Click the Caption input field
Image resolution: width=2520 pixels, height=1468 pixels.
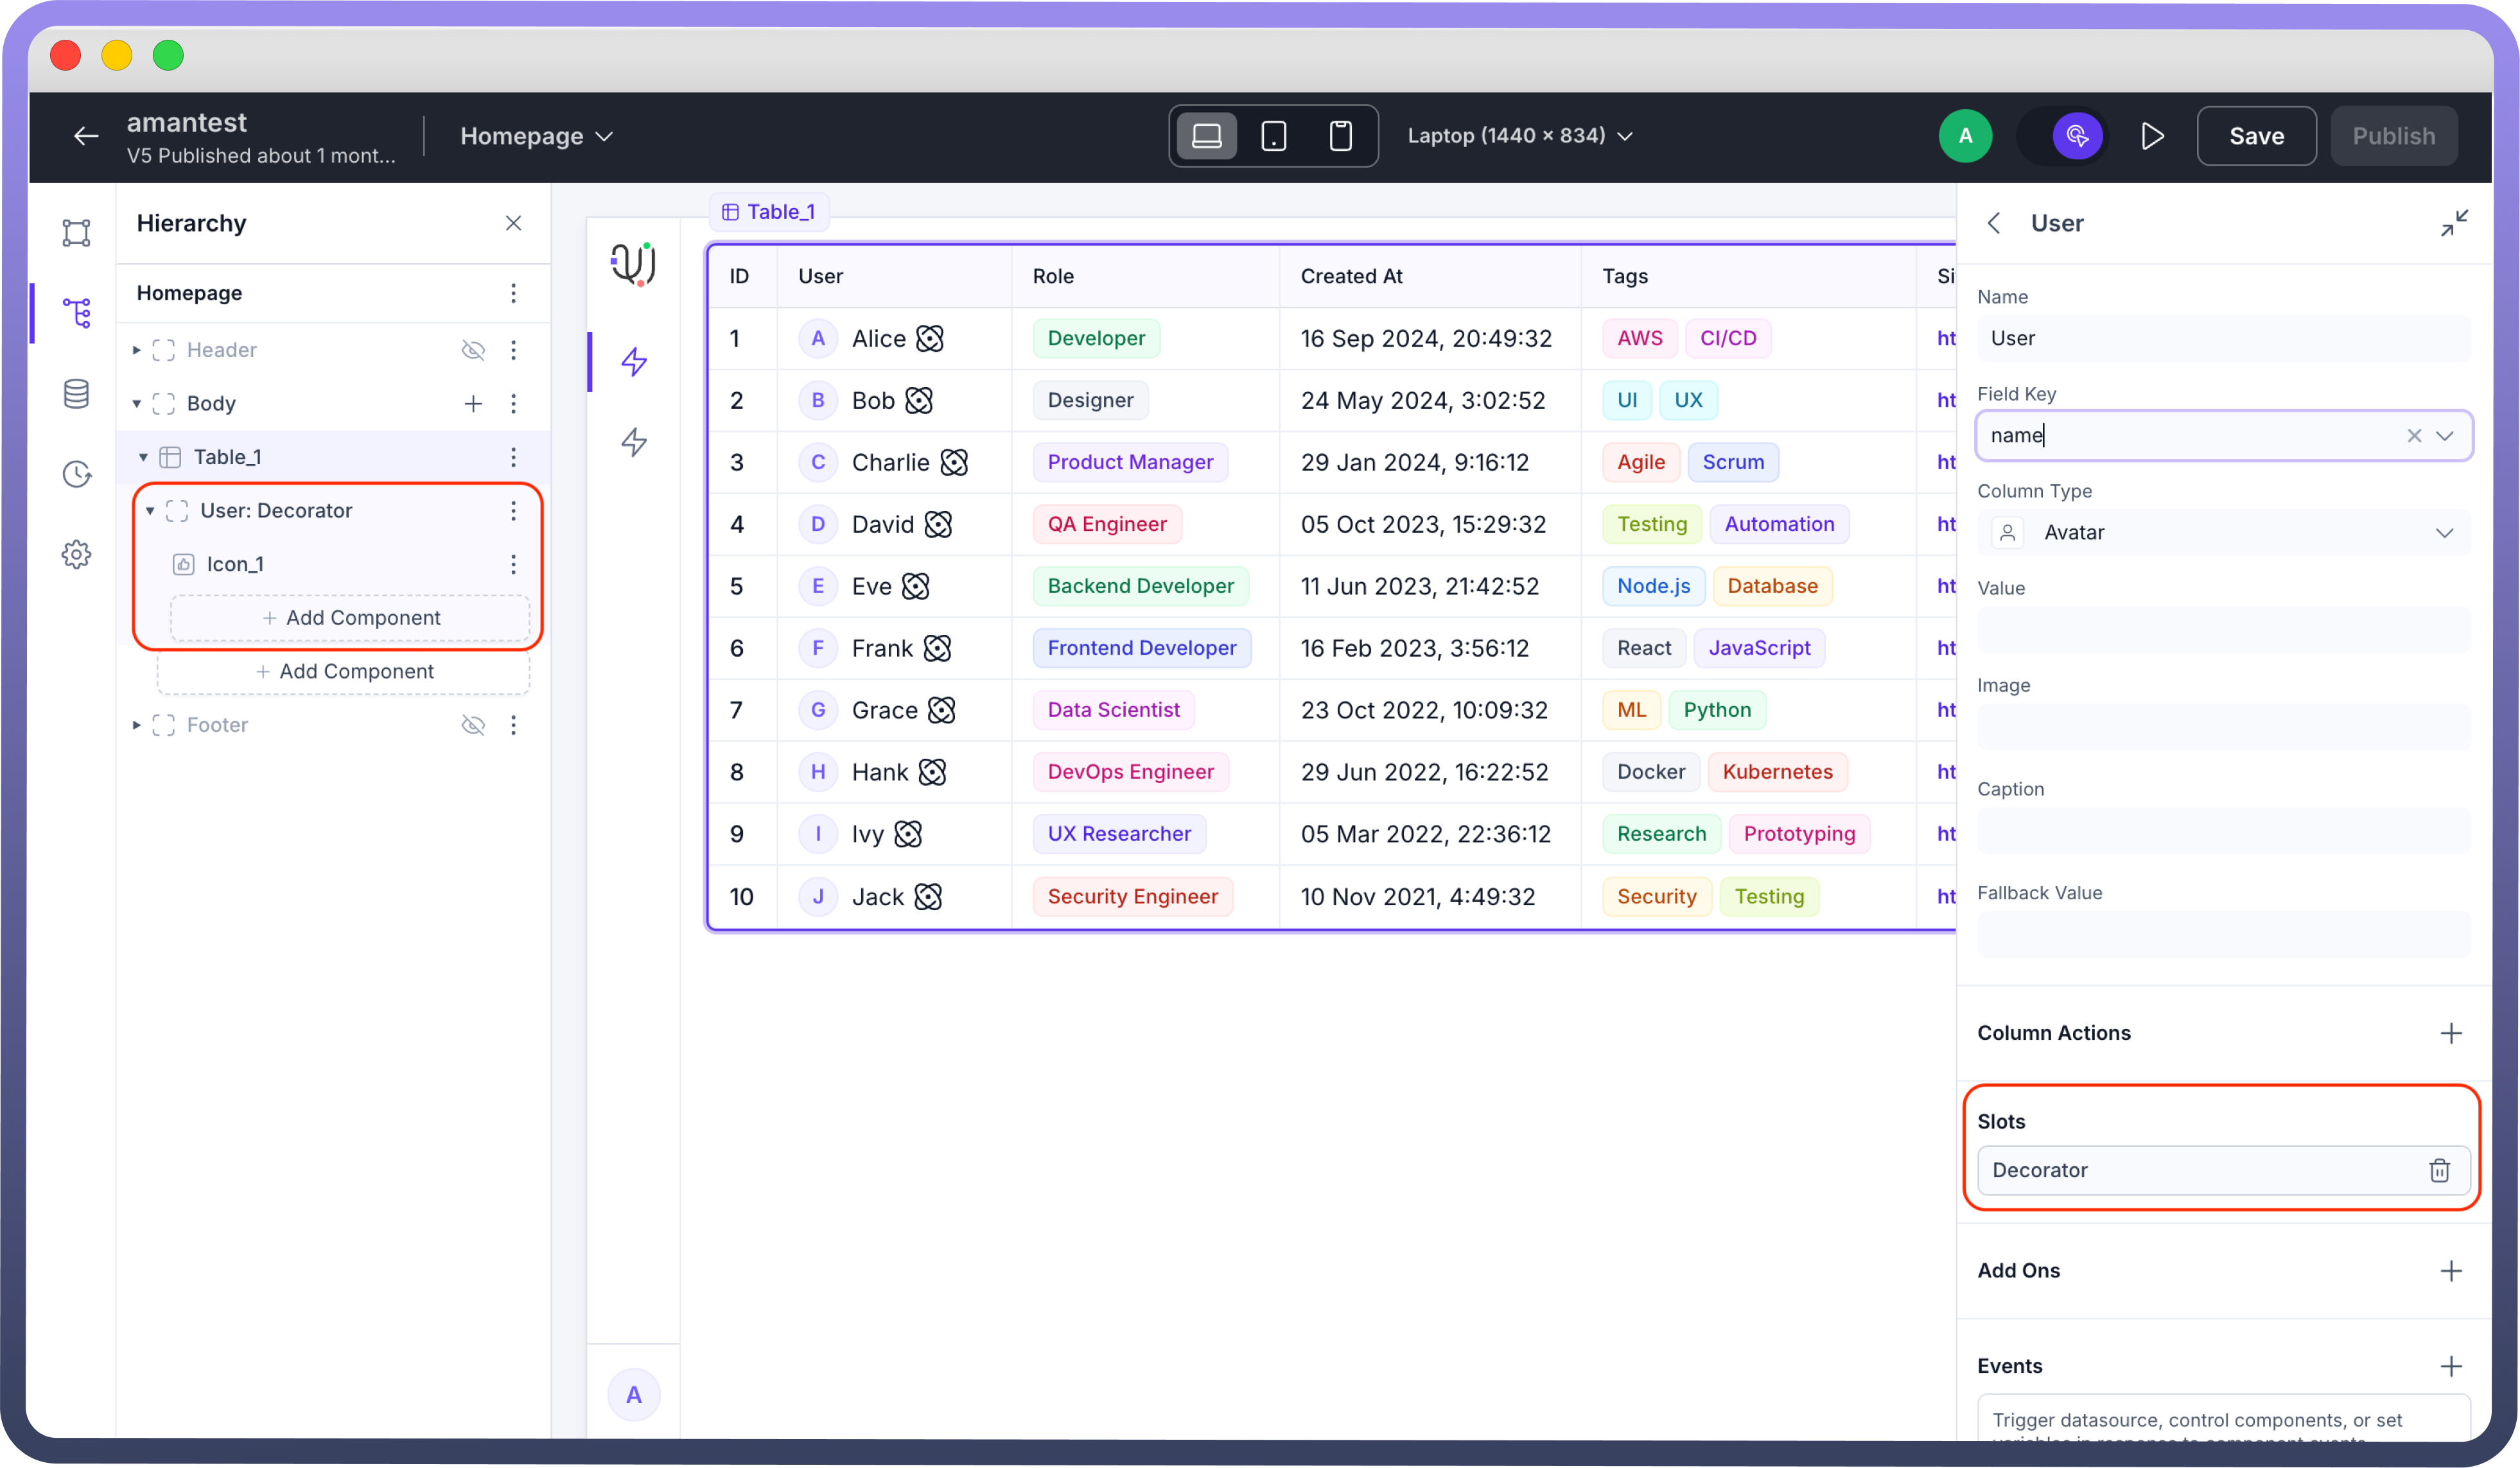tap(2223, 831)
